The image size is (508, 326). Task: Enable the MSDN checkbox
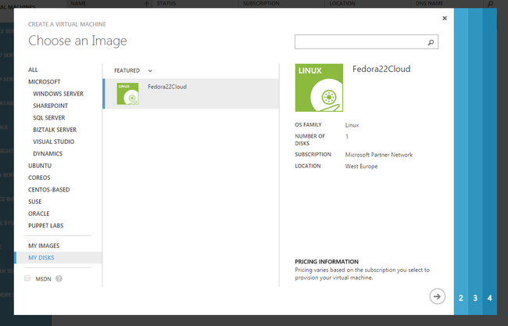28,278
